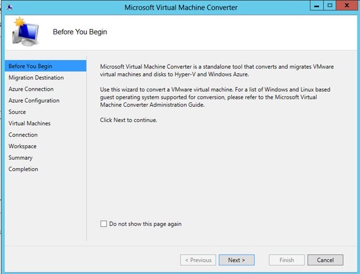Click the wizard computer header icon
This screenshot has height=274, width=360.
click(26, 31)
